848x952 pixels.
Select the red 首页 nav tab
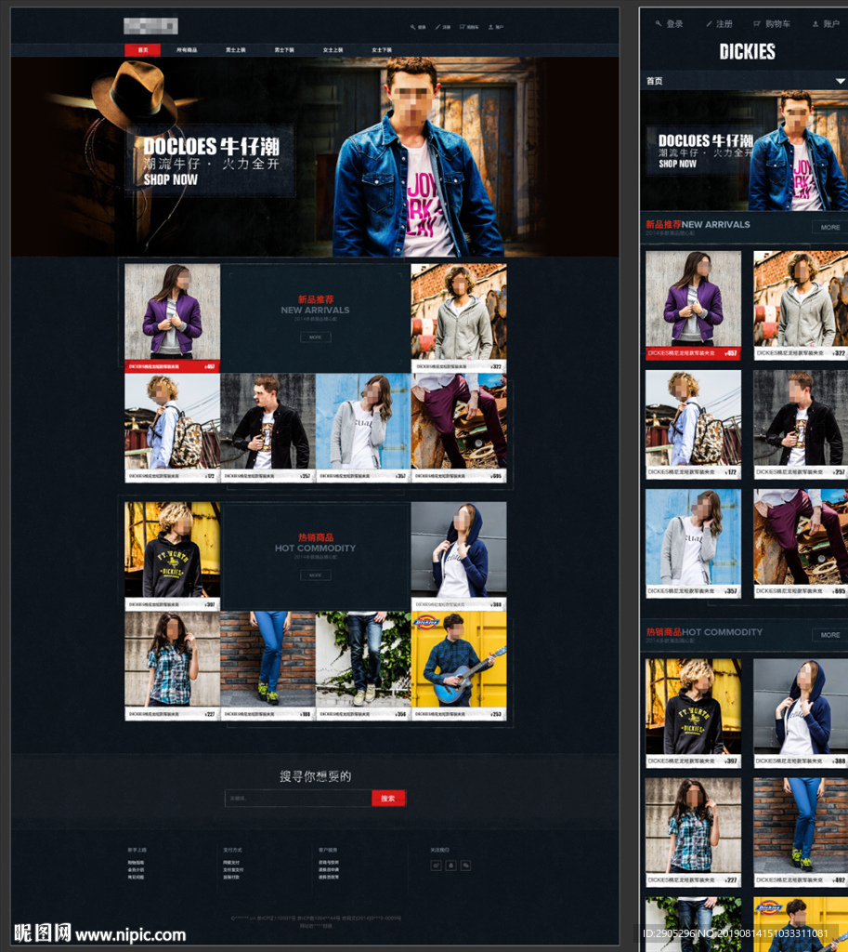[142, 50]
